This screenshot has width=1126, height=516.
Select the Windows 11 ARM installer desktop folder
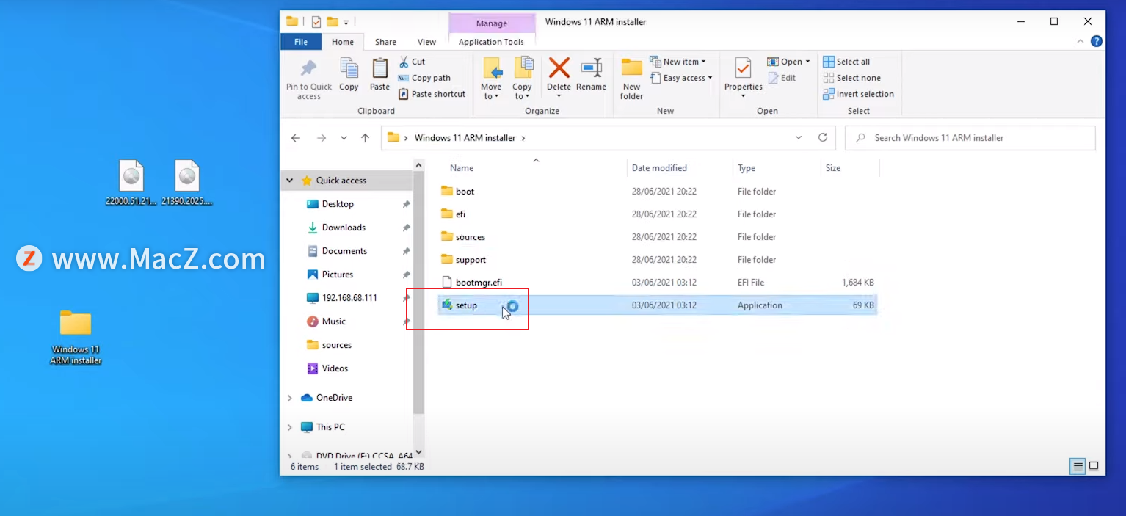point(76,337)
